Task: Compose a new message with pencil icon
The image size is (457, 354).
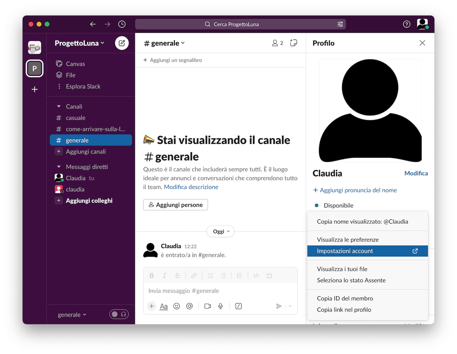Action: (122, 43)
